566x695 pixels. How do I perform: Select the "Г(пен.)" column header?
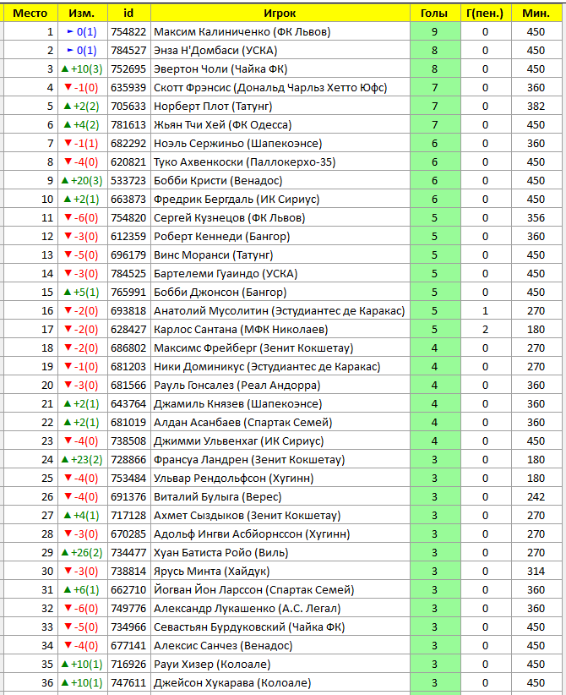click(x=486, y=14)
